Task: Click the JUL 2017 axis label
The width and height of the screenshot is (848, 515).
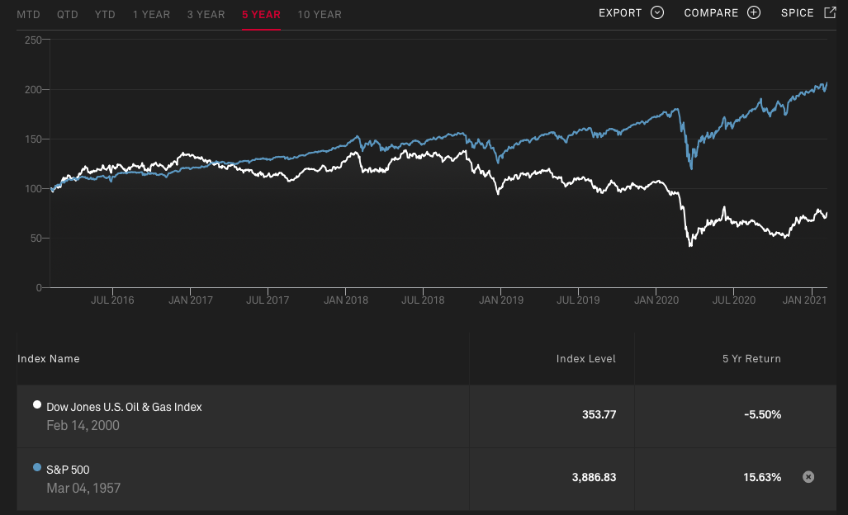Action: [268, 300]
